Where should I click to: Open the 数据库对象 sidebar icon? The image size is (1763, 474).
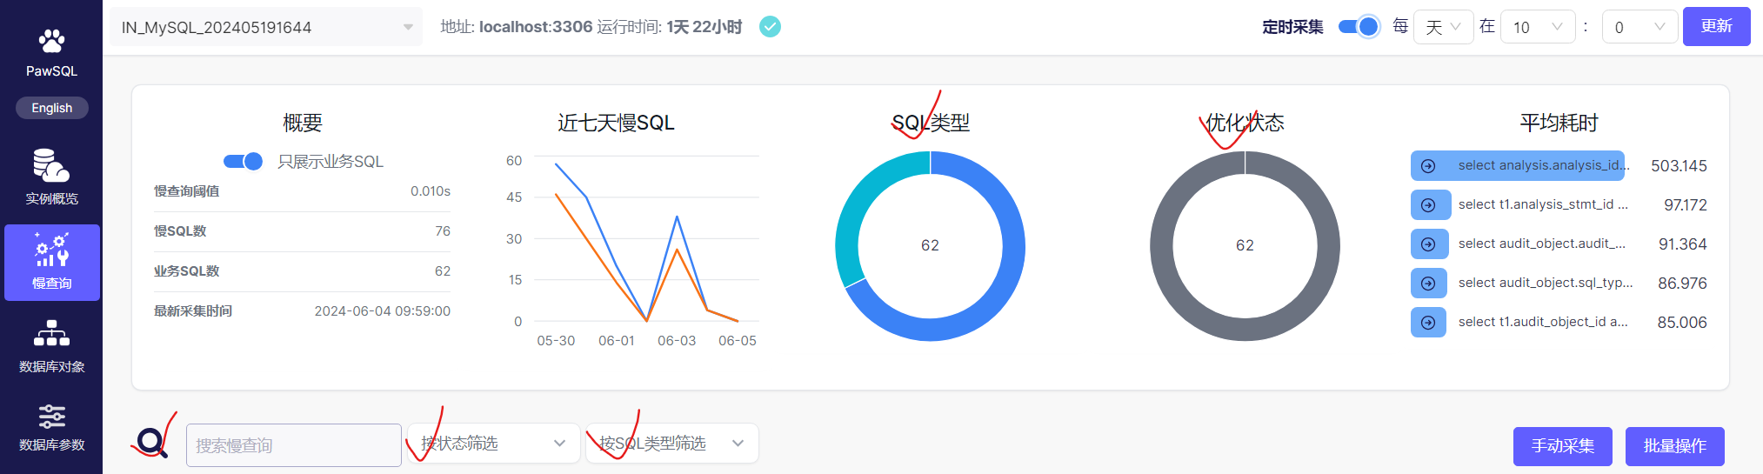[51, 334]
